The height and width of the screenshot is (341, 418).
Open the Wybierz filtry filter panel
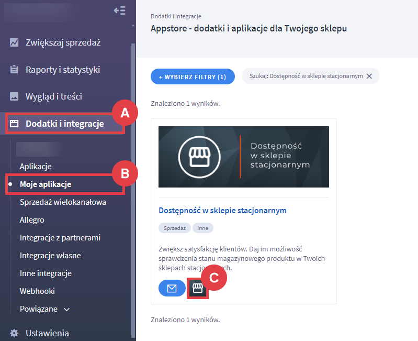pyautogui.click(x=193, y=76)
